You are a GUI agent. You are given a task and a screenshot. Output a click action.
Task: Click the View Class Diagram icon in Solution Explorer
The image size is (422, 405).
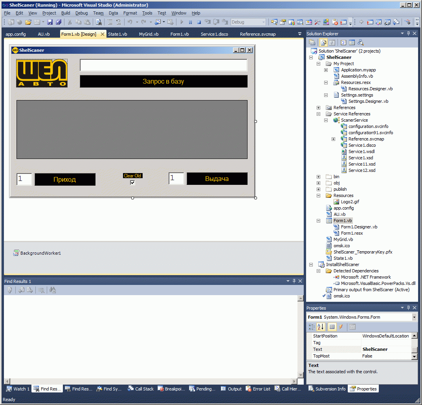360,42
